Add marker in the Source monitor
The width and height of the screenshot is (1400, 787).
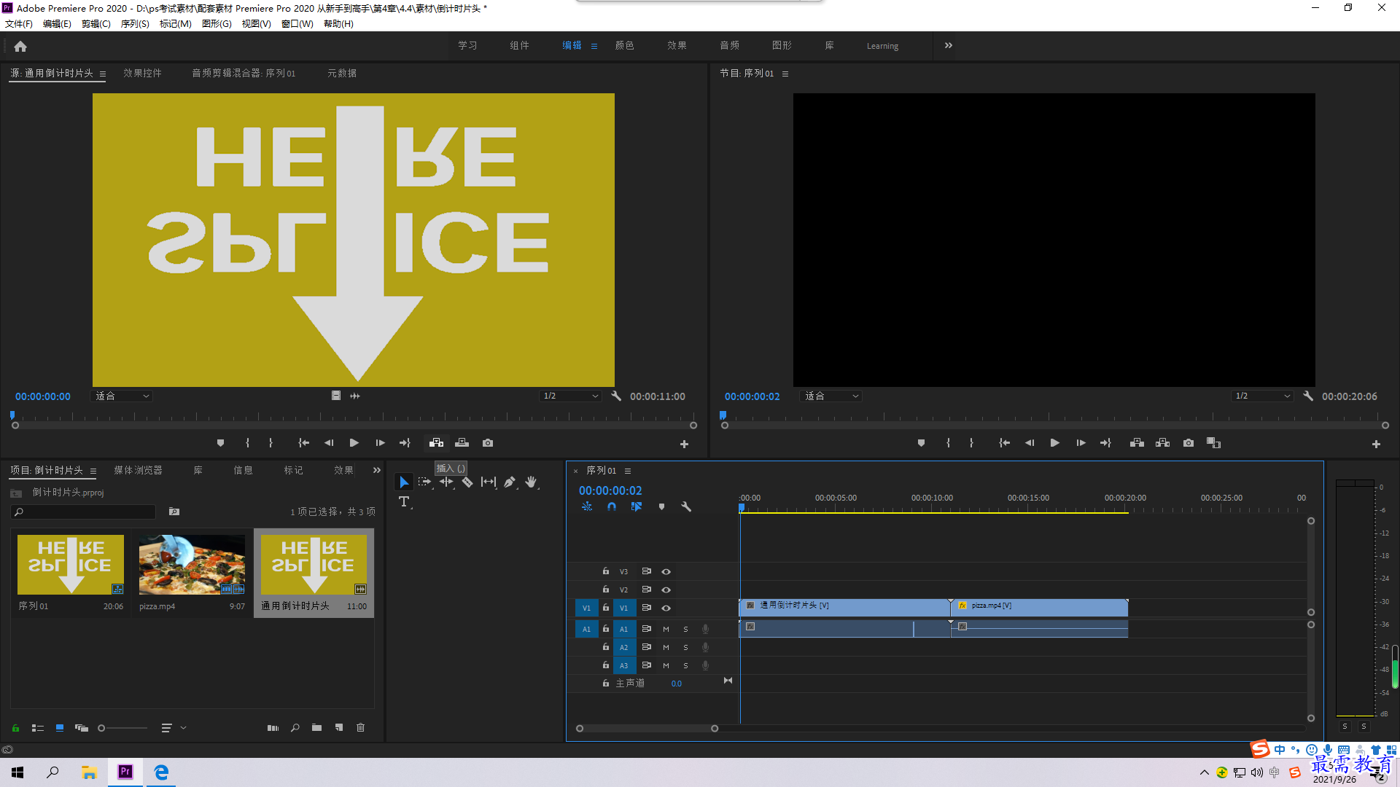click(220, 443)
